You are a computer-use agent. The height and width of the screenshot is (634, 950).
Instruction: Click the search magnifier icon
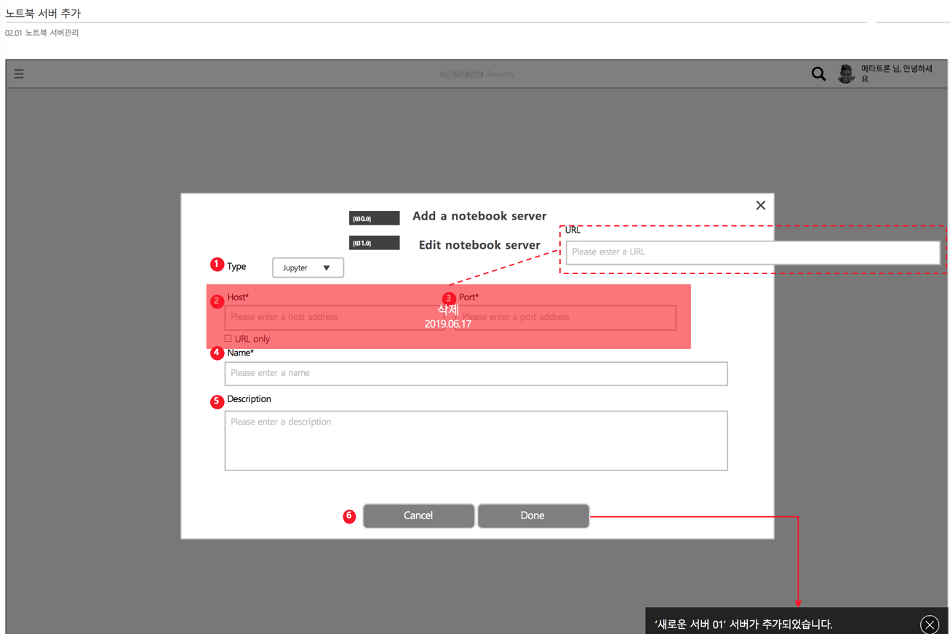[x=818, y=73]
